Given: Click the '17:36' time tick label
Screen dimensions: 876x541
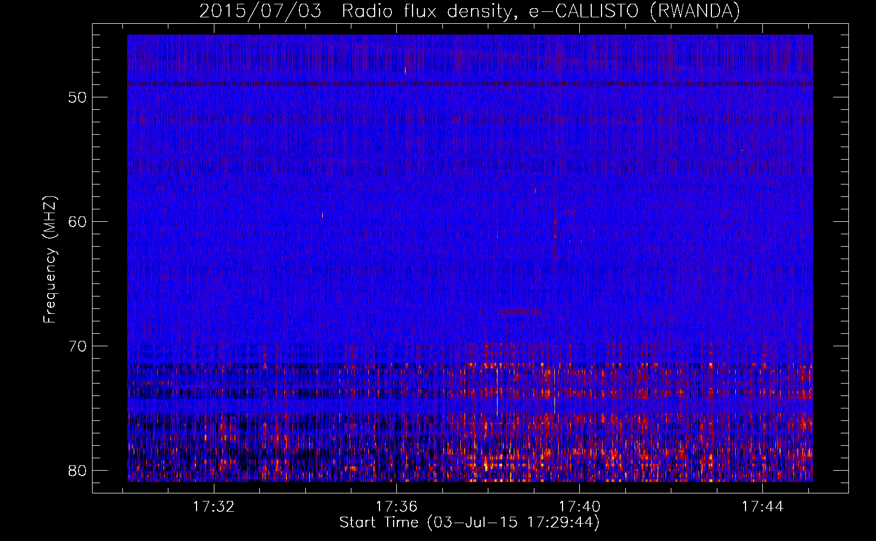Looking at the screenshot, I should click(x=397, y=507).
